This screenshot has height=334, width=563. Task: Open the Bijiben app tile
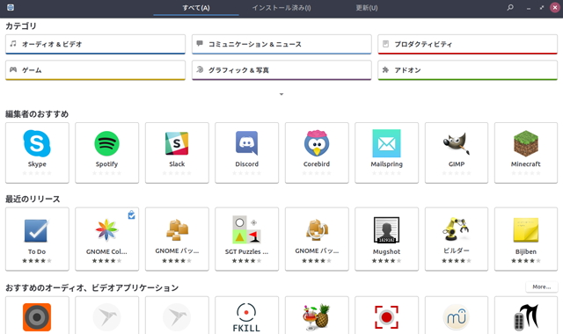click(x=526, y=239)
